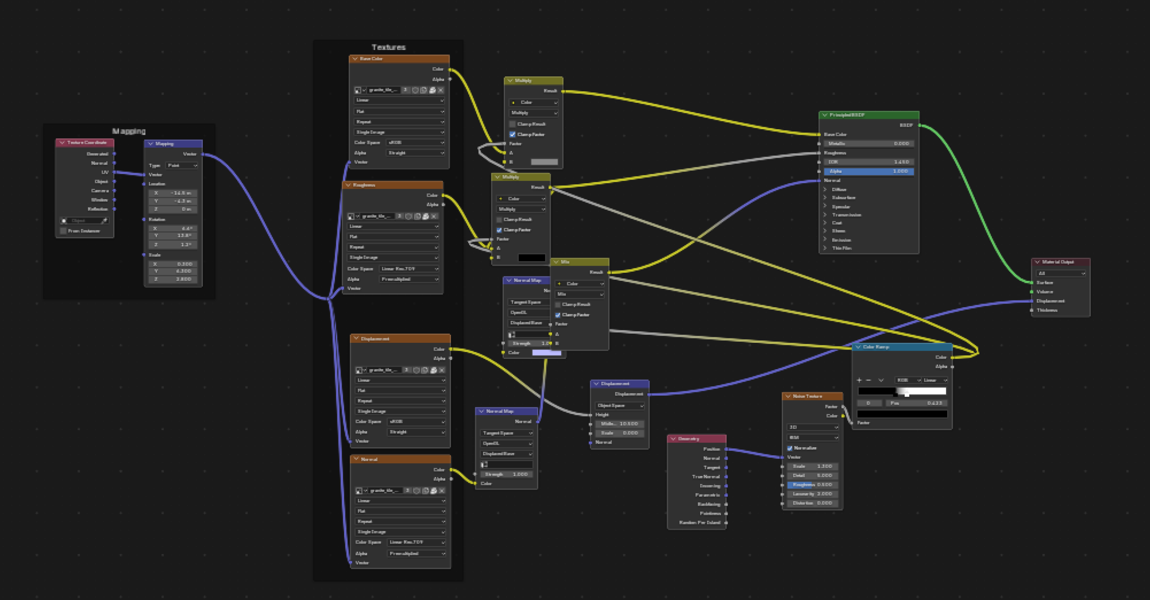Open image file in Normal texture node
Screen dimensions: 1150x600
(x=433, y=491)
